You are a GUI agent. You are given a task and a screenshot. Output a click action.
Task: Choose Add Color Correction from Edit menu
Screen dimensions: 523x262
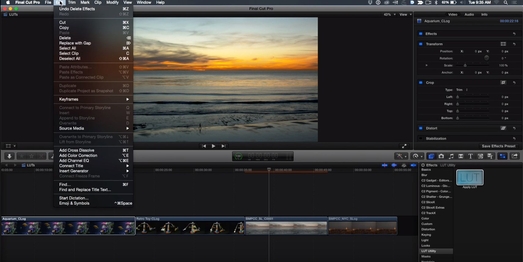(93, 155)
